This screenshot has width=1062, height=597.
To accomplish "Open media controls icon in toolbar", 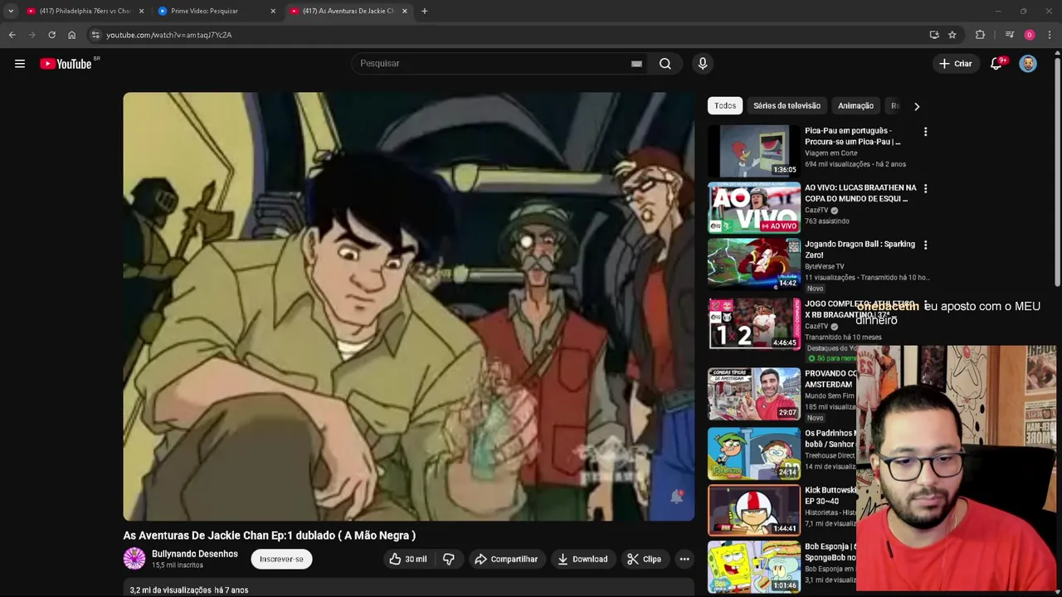I will click(x=1010, y=35).
